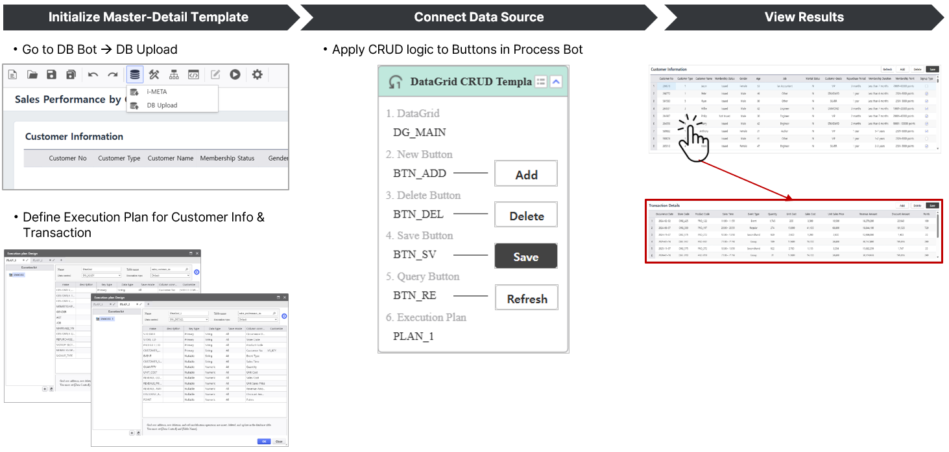Click Close in the front Execution plan window
This screenshot has height=452, width=949.
pyautogui.click(x=279, y=442)
